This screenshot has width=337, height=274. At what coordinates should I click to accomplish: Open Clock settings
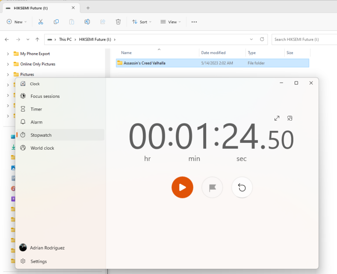38,262
